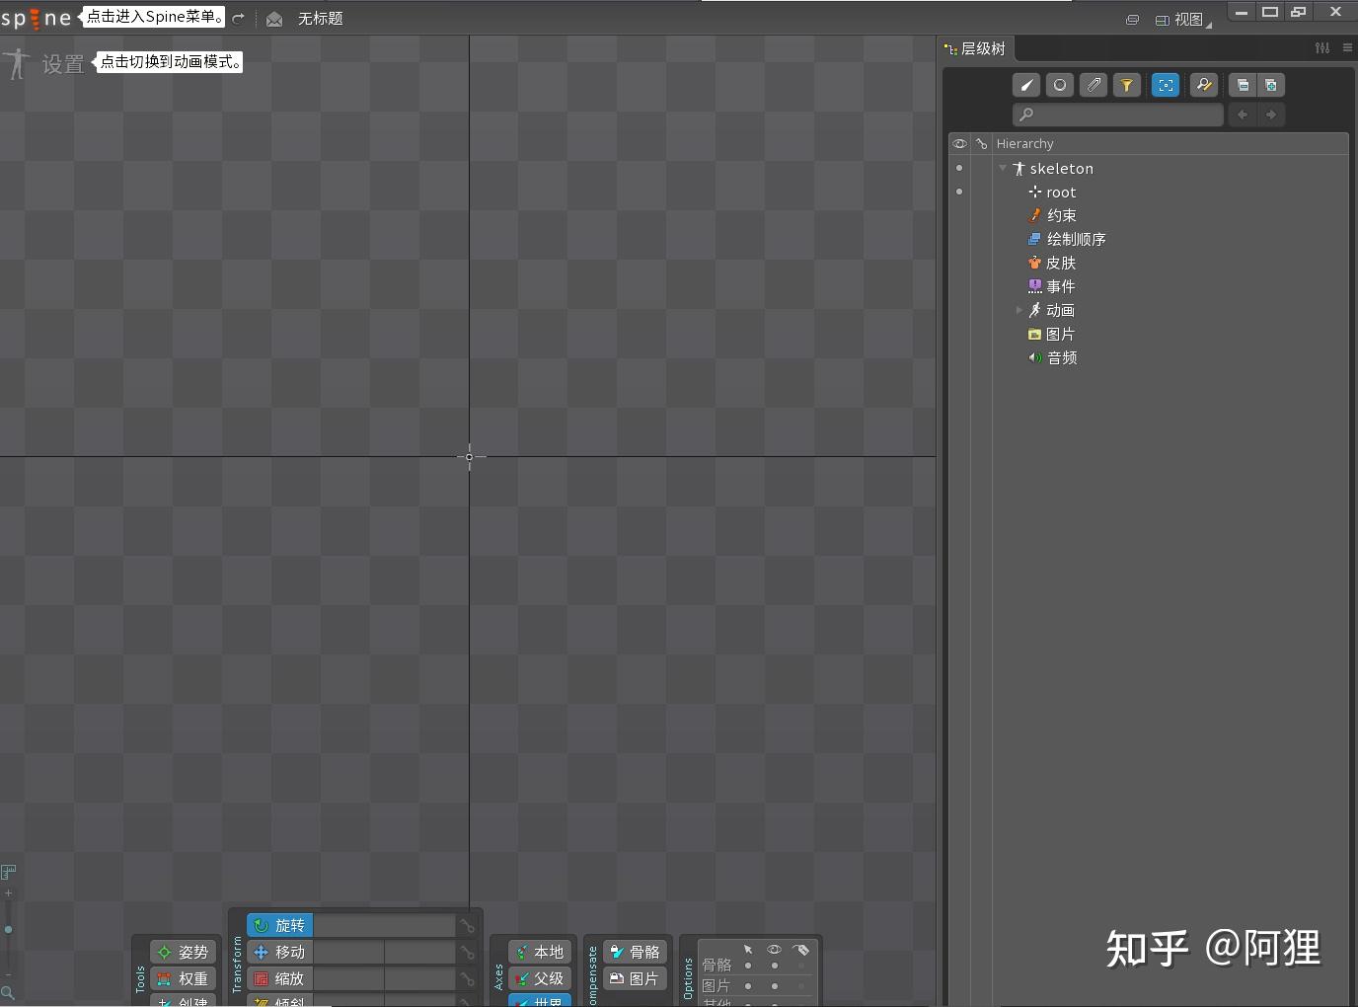The width and height of the screenshot is (1358, 1007).
Task: Select the Scale transform tool (缩放)
Action: (279, 978)
